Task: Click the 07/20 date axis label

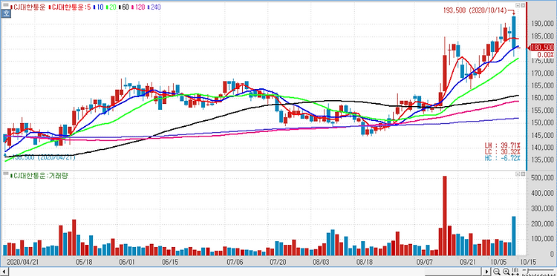Action: click(278, 262)
